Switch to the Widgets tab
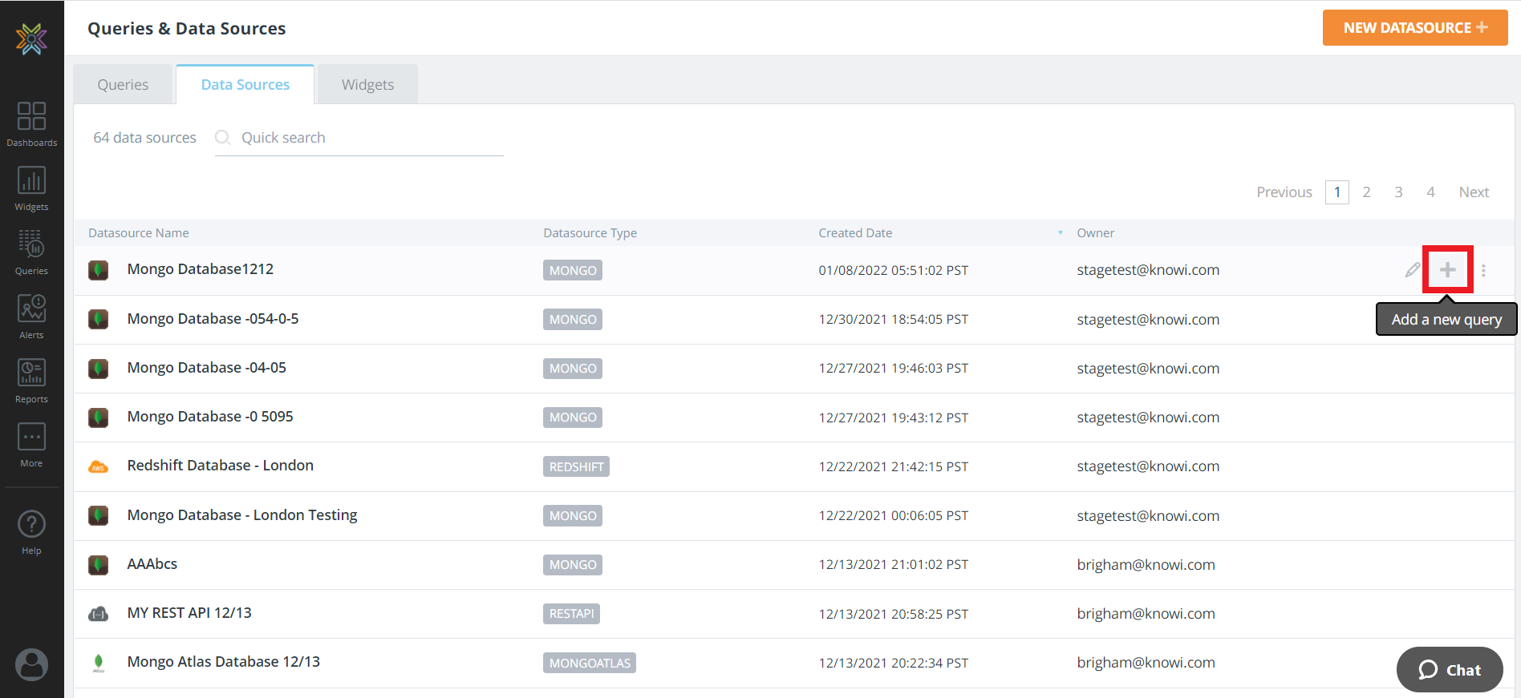Screen dimensions: 1521x698 [x=367, y=85]
